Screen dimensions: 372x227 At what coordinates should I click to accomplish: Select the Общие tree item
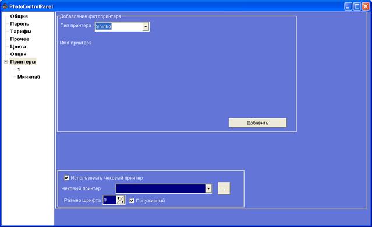click(x=19, y=16)
